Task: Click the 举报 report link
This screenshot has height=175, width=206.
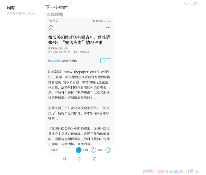Action: coord(148,171)
